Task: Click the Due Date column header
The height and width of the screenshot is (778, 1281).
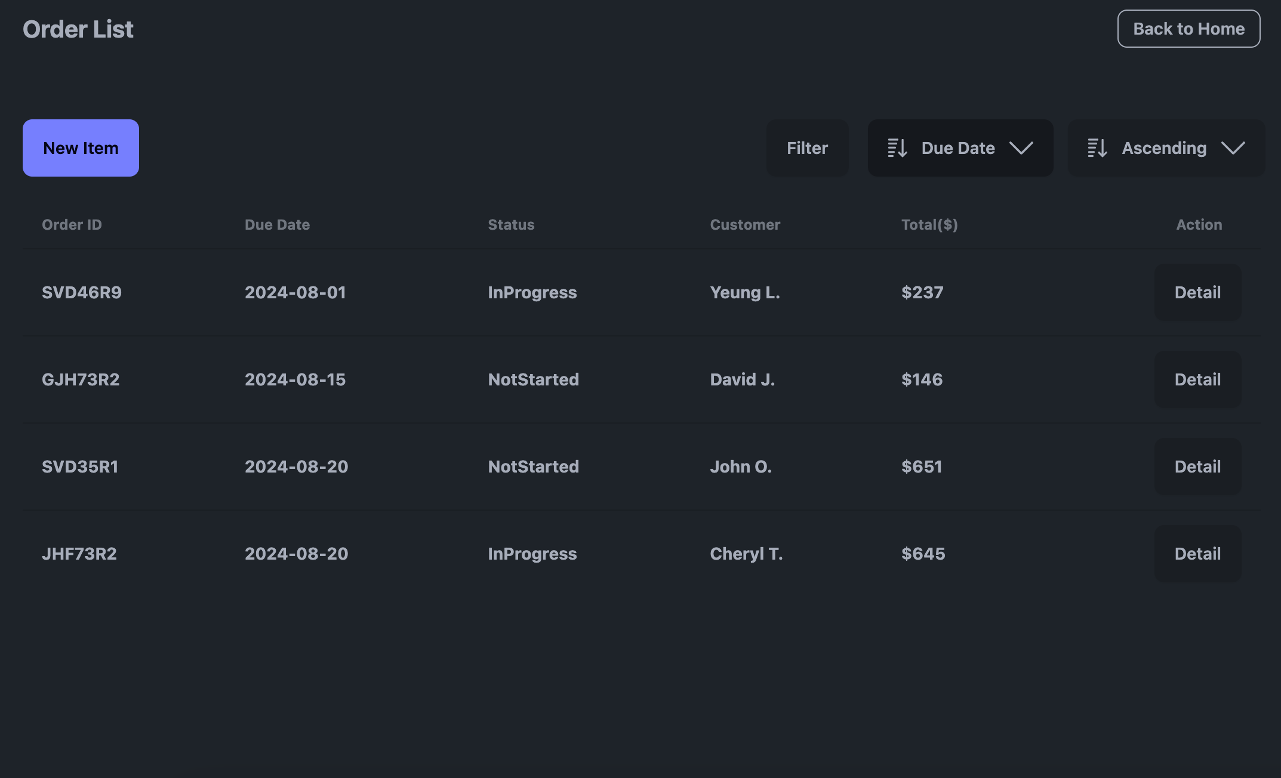Action: pos(277,225)
